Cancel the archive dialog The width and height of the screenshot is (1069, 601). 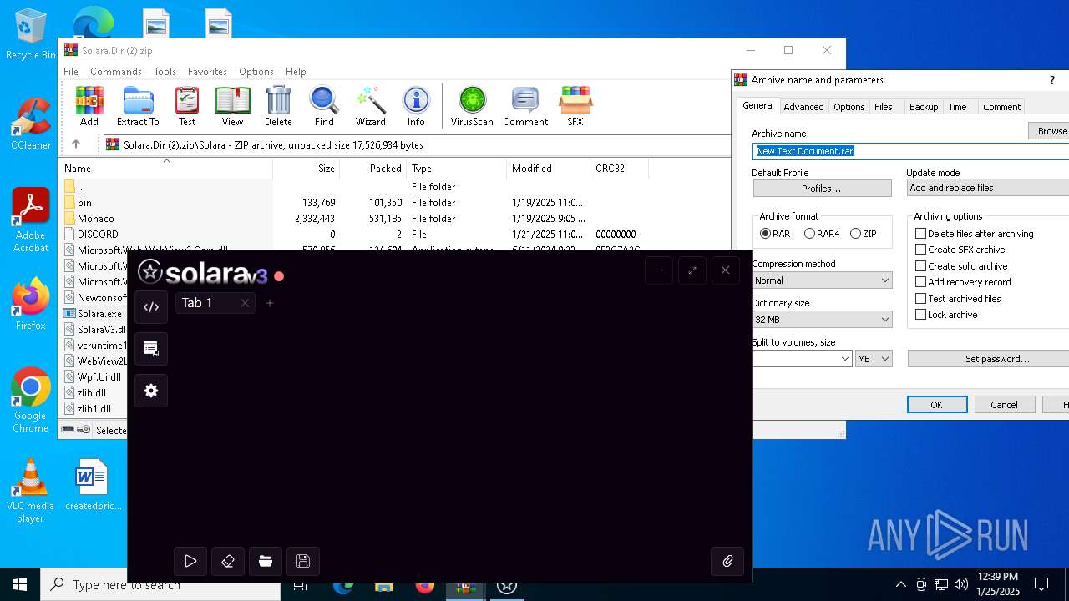click(1004, 405)
